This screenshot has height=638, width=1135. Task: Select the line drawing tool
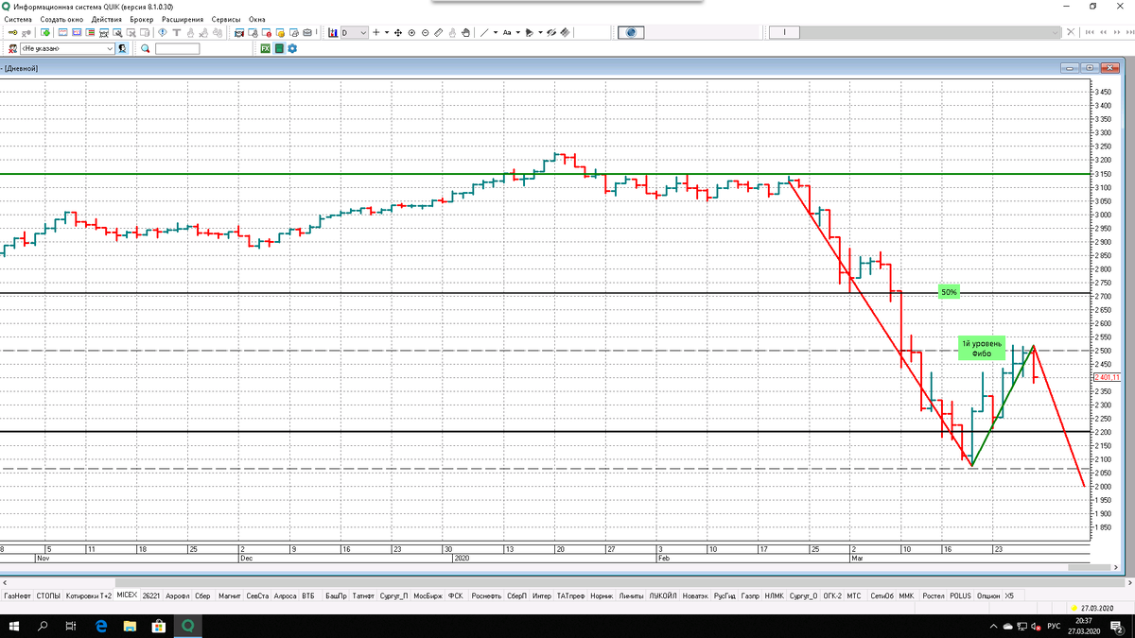(484, 33)
